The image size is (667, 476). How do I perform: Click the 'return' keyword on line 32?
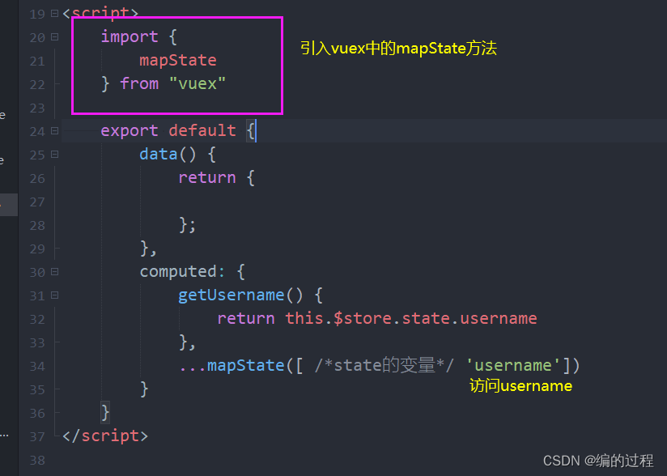[x=246, y=318]
